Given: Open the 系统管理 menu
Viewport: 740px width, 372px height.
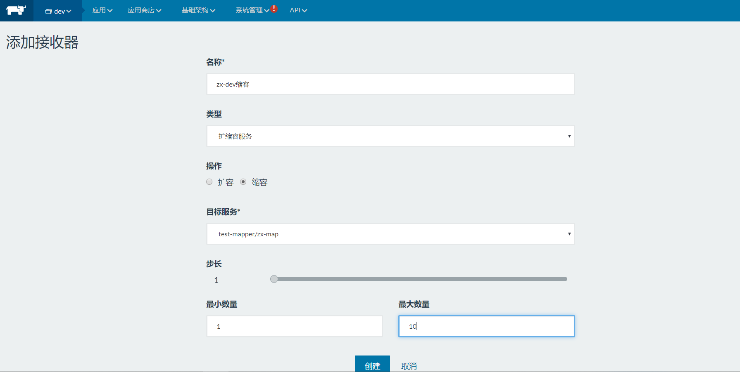Looking at the screenshot, I should (x=252, y=10).
